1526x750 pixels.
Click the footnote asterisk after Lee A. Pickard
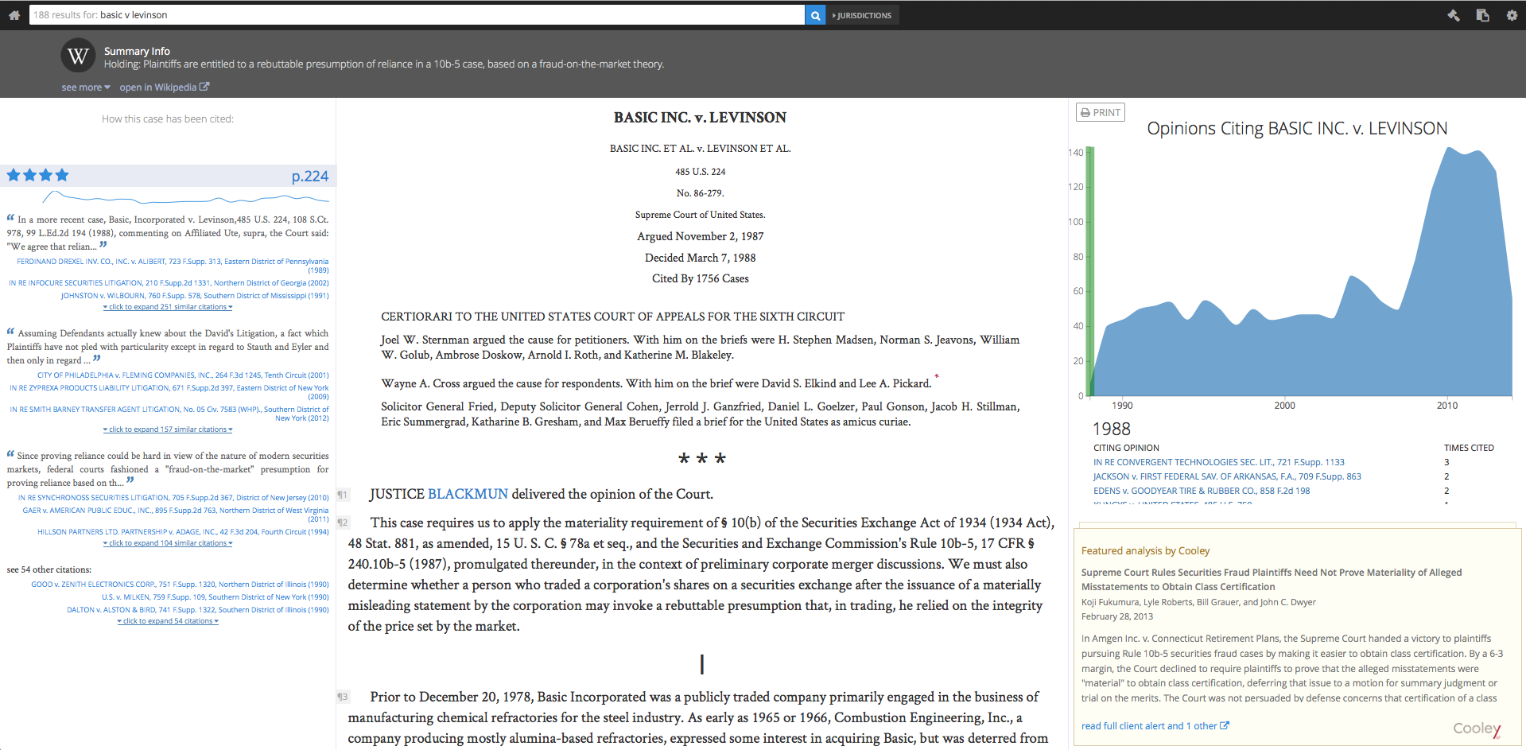pyautogui.click(x=937, y=376)
